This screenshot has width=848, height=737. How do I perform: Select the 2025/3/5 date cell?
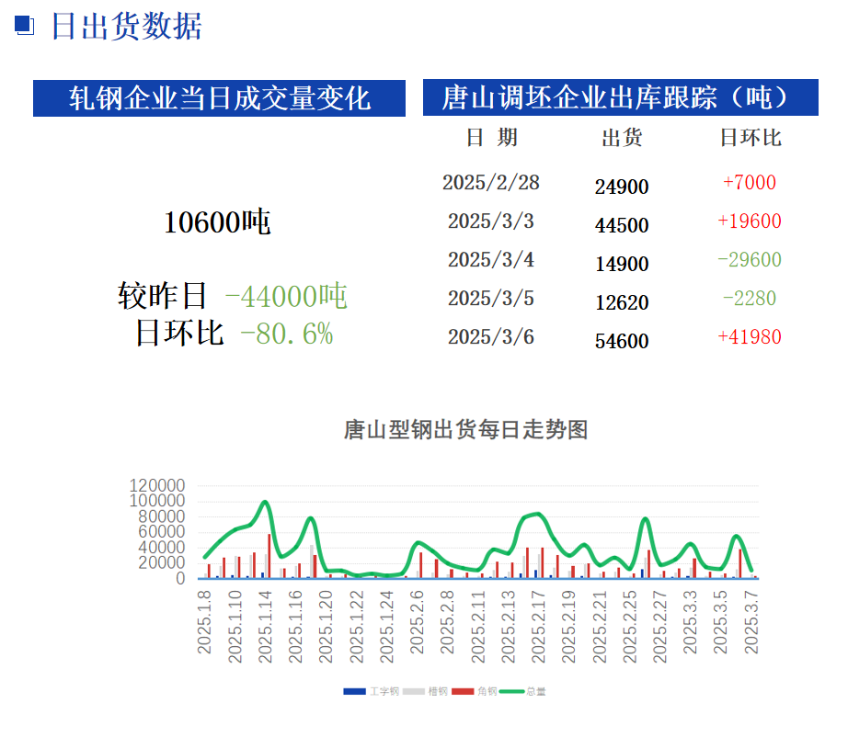pos(491,299)
